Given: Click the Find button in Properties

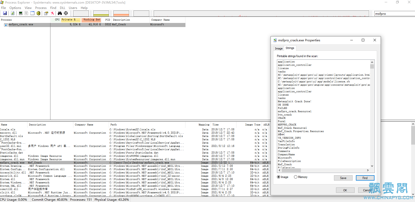Looking at the screenshot, I should pos(365,178).
